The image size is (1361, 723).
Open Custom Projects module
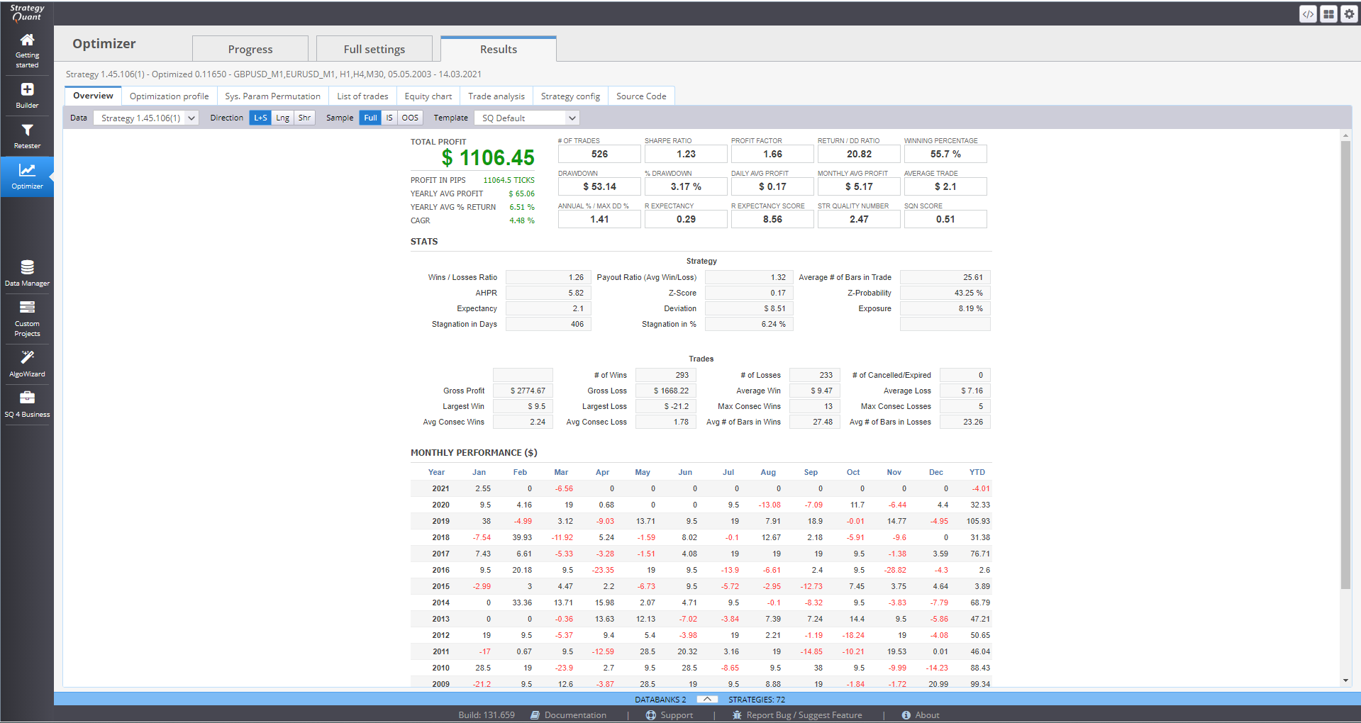[27, 318]
